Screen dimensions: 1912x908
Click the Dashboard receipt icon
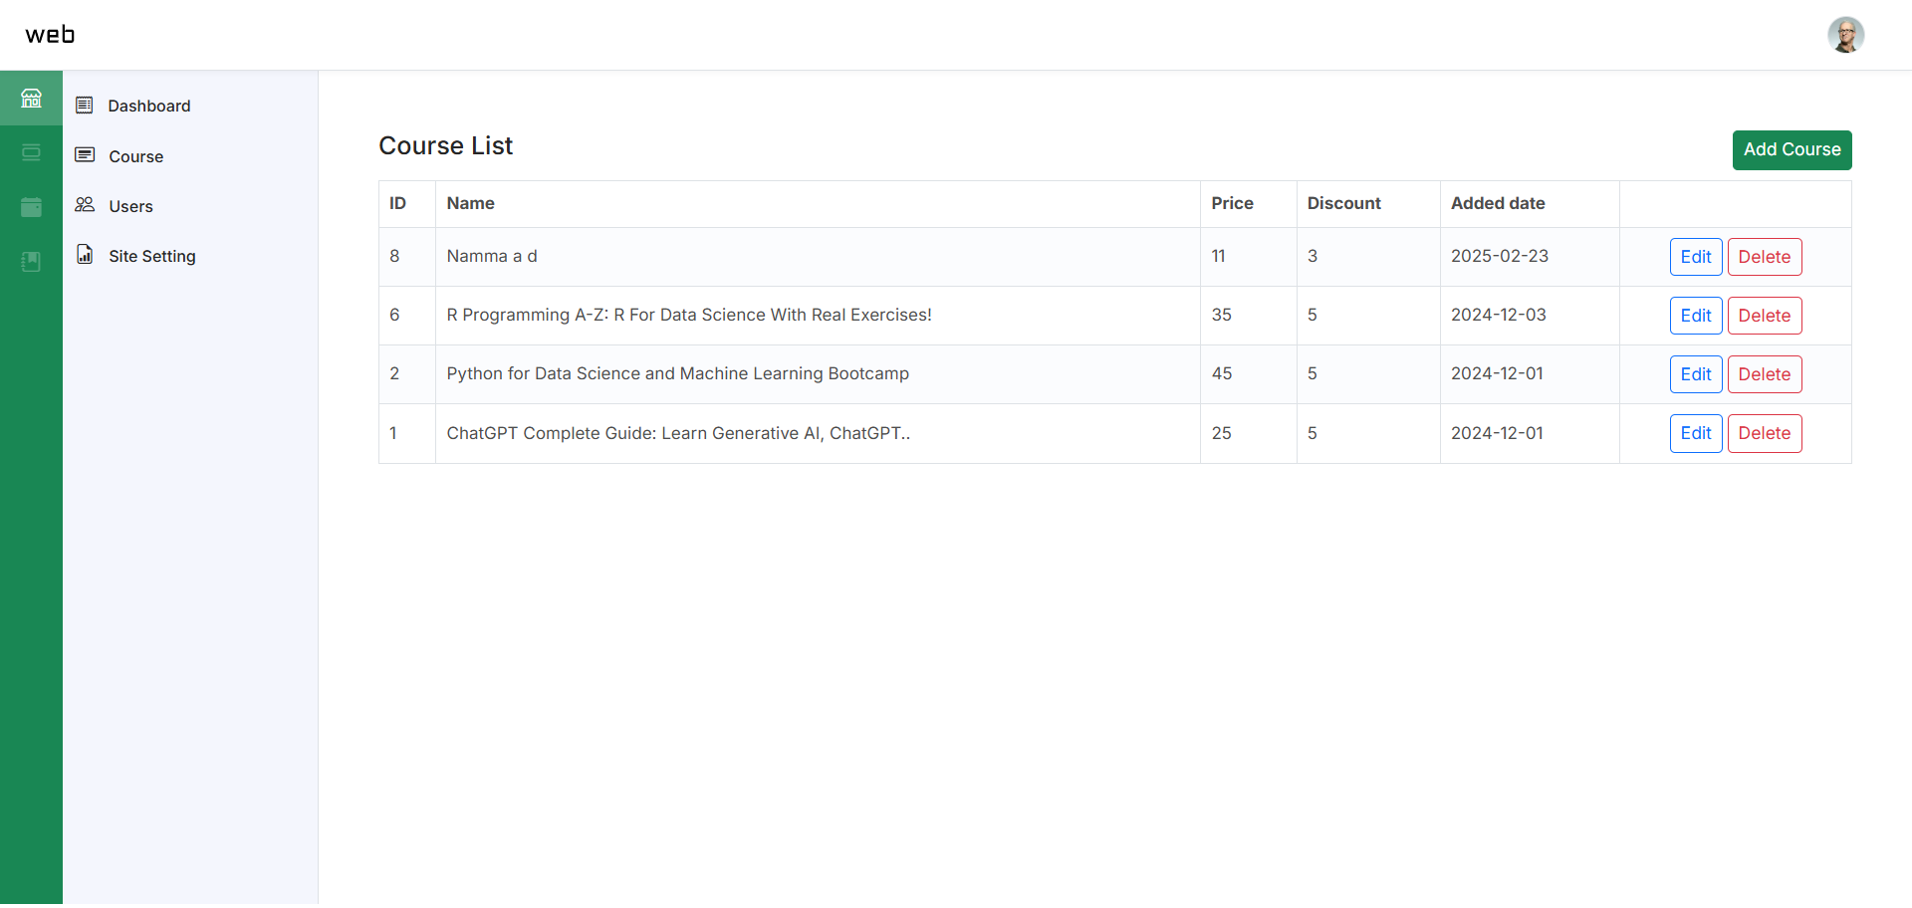(x=85, y=106)
